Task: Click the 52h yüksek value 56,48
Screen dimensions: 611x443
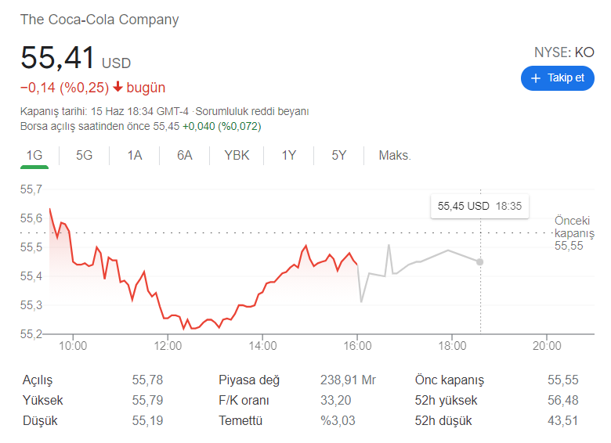Action: 563,400
